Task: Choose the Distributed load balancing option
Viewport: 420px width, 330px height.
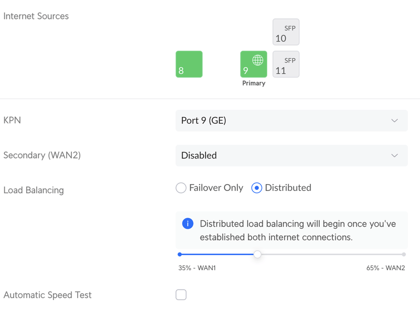Action: pyautogui.click(x=257, y=188)
